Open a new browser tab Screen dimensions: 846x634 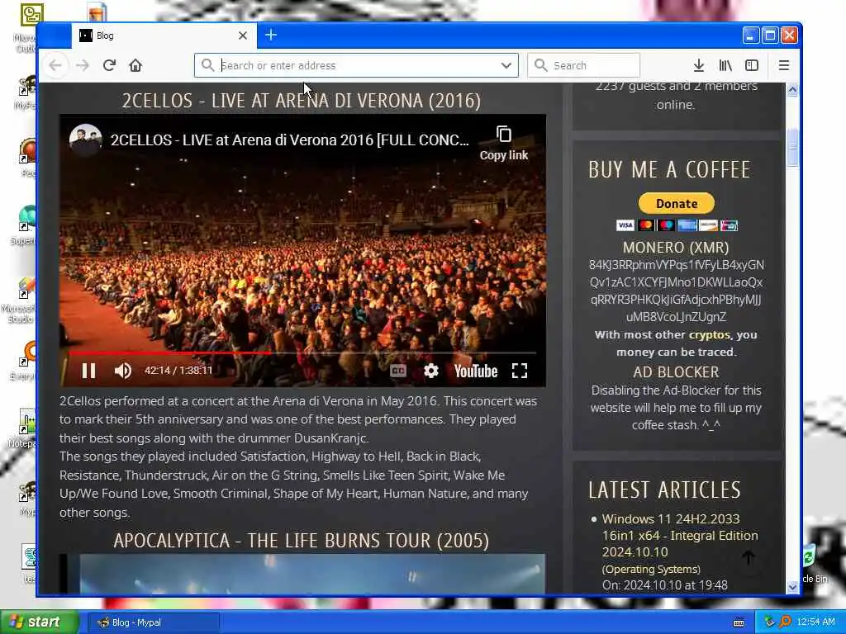coord(271,35)
